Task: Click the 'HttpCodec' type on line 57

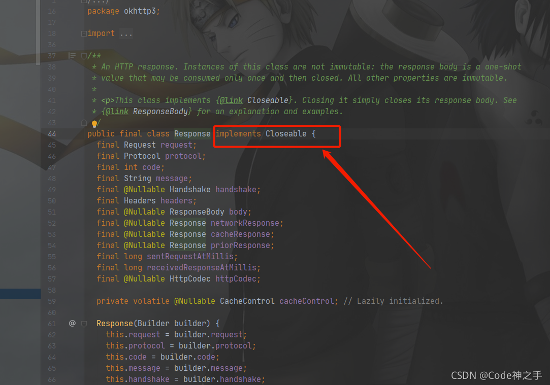Action: pos(190,279)
